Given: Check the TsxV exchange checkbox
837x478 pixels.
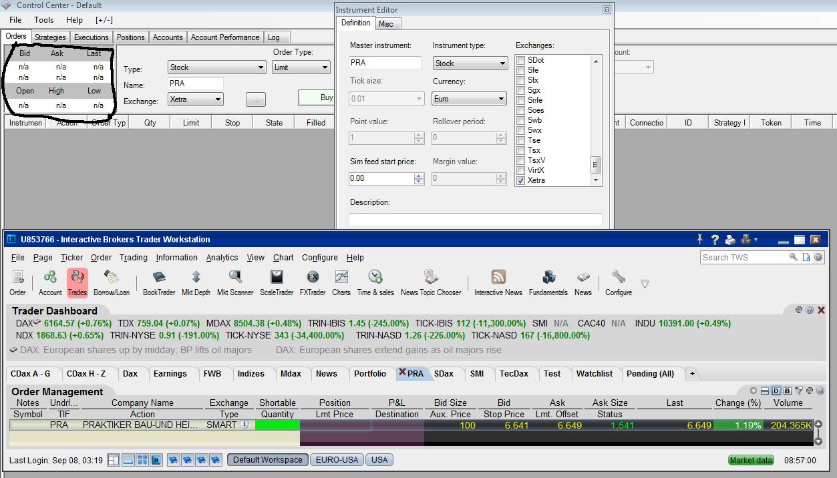Looking at the screenshot, I should tap(521, 160).
